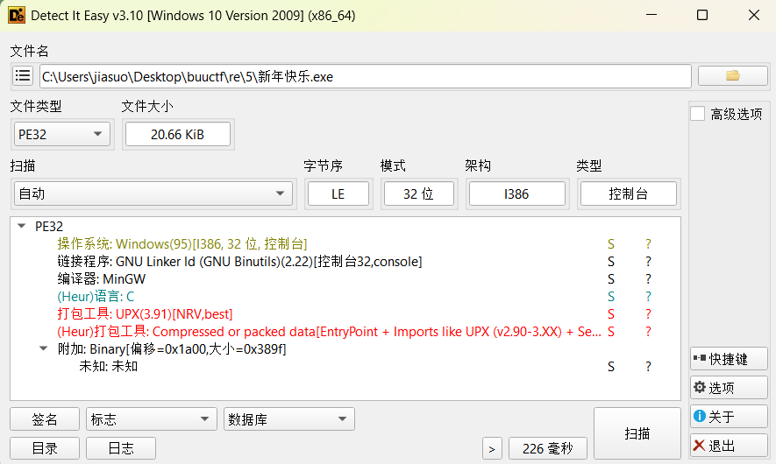Open the 数据库 dropdown
The image size is (776, 464).
[x=289, y=419]
